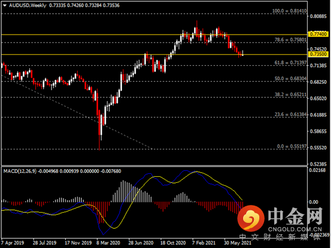Viewport: 331px width, 248px height.
Task: Click the upper yellow horizontal line at 0.77400
Action: [154, 35]
